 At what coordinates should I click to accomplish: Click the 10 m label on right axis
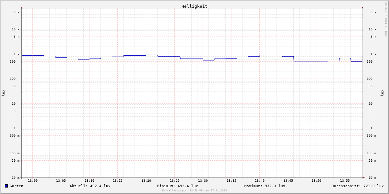pos(372,178)
